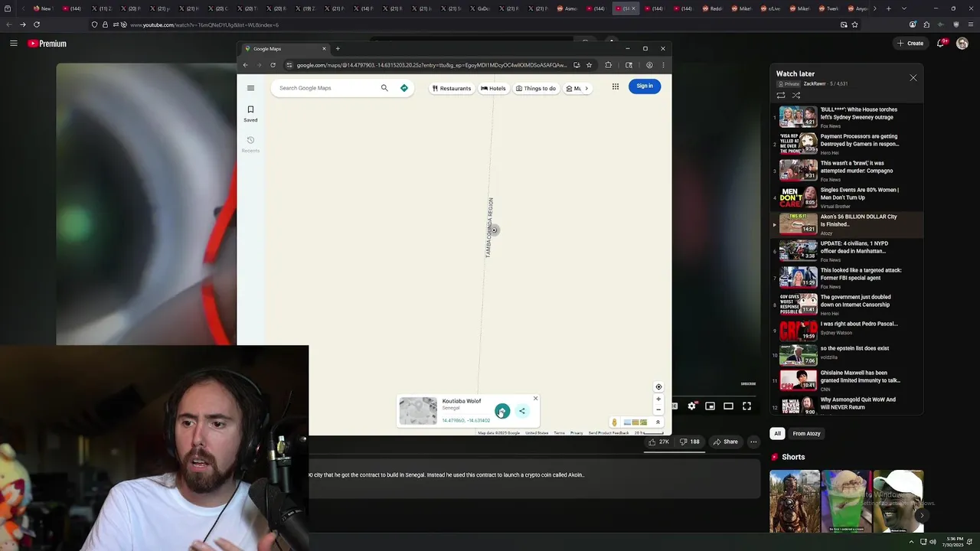
Task: Open the YouTube account avatar menu
Action: point(962,44)
